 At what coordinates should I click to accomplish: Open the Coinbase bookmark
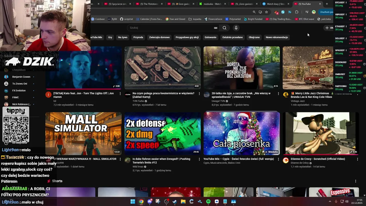click(x=98, y=19)
